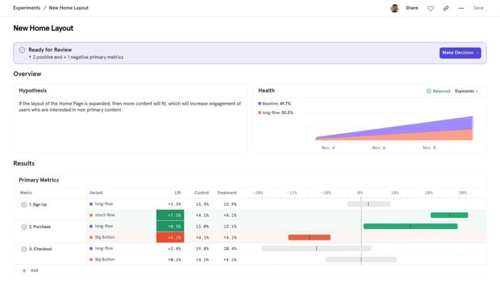
Task: Go to Experiments in the breadcrumb
Action: (x=26, y=8)
